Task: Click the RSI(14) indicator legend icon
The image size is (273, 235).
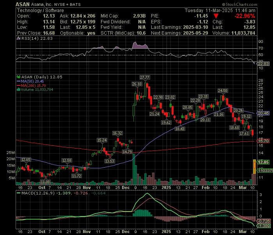Action: tap(18, 38)
